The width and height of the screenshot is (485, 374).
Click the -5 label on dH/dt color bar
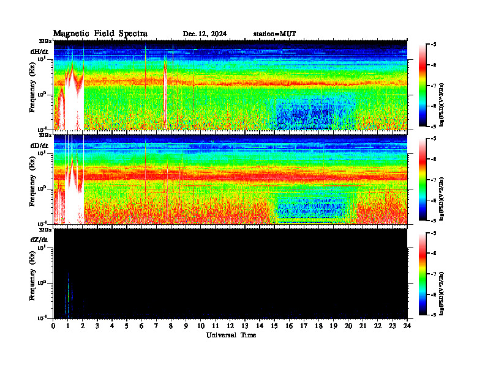pos(434,45)
